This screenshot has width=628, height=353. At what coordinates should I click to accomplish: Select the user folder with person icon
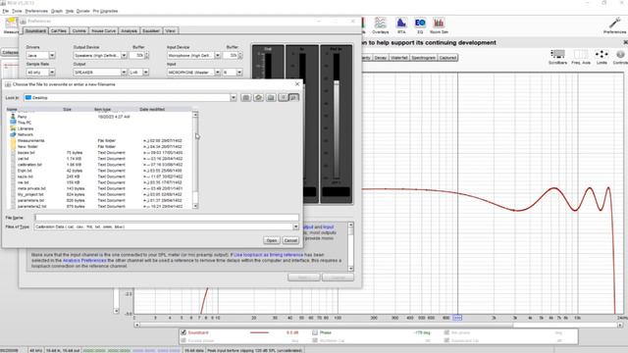coord(22,117)
